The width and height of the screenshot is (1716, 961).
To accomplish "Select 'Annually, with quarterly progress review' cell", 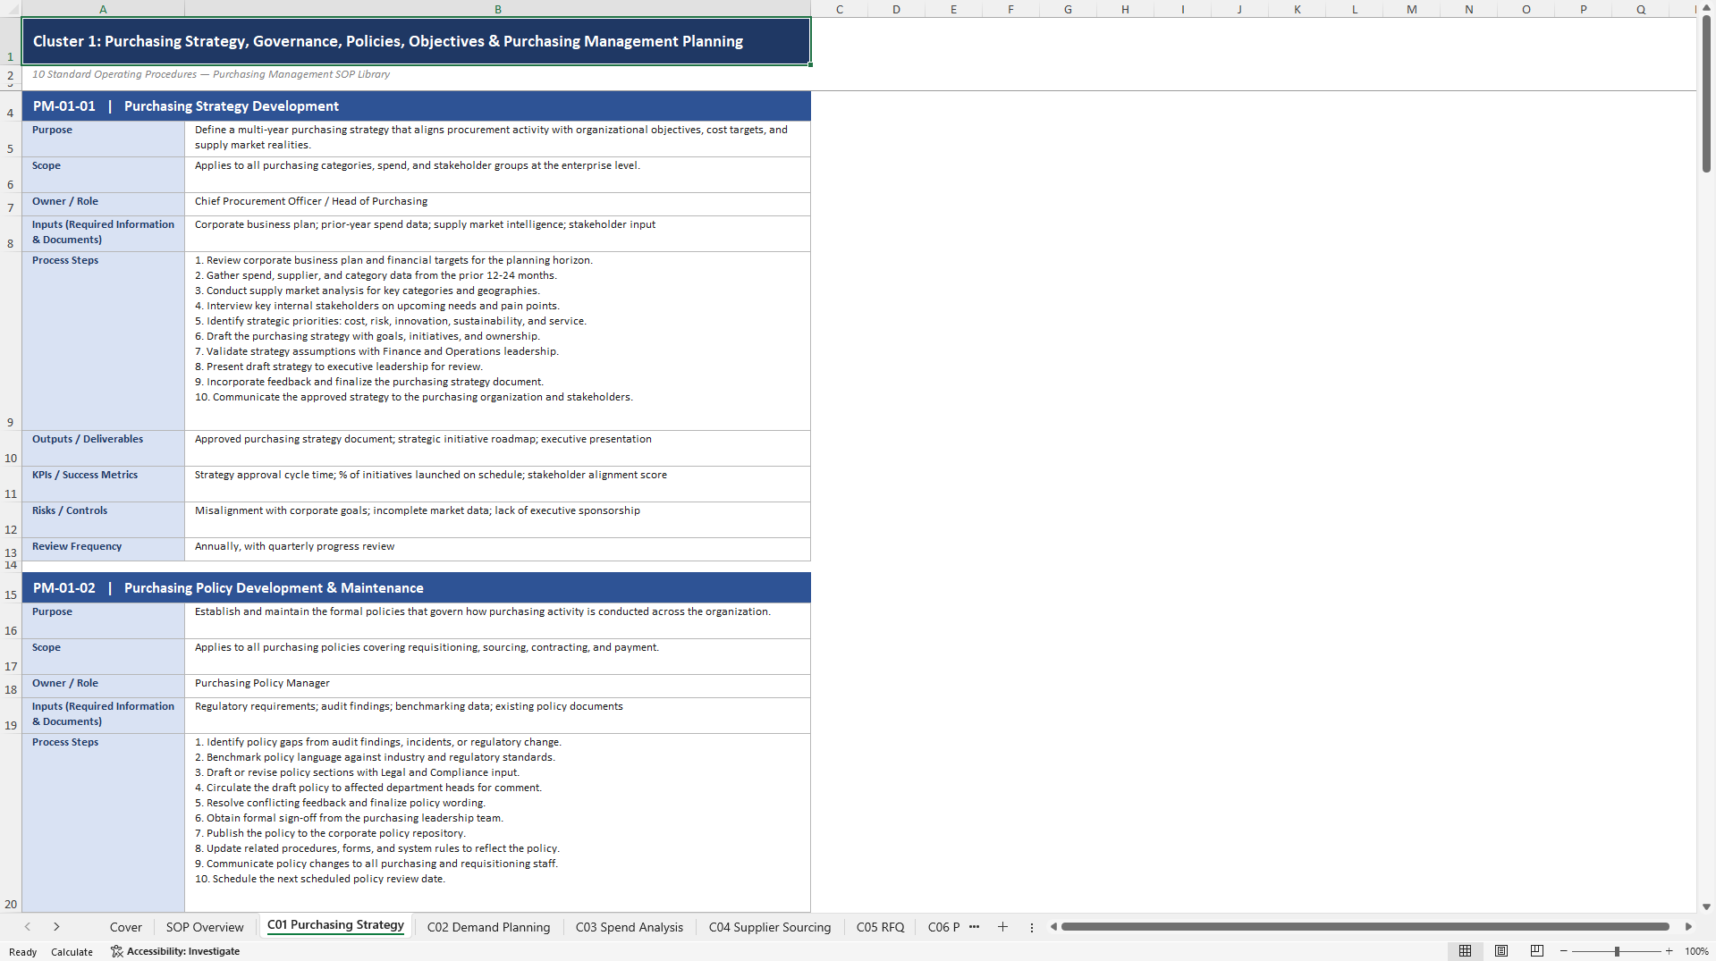I will pyautogui.click(x=497, y=549).
